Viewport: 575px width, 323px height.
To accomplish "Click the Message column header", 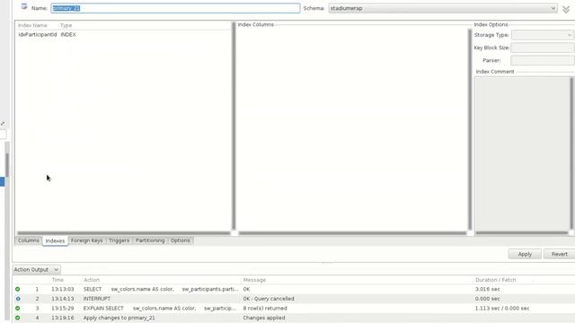I will [254, 280].
